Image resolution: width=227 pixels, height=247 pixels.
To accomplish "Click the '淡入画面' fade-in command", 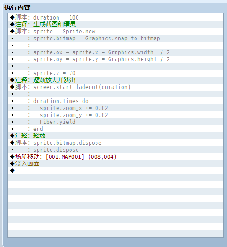I will [x=116, y=164].
